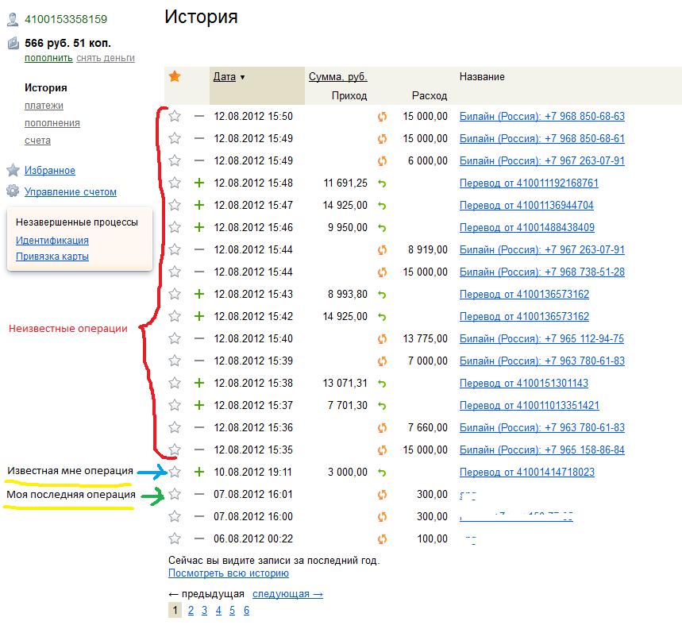Star the 12.08.2012 15:38 transfer row

click(x=175, y=383)
